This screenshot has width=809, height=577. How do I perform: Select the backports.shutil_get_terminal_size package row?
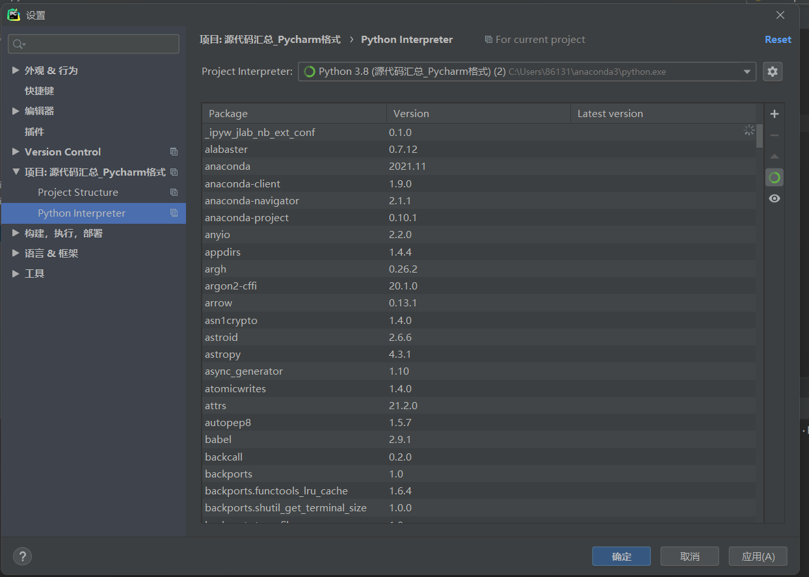pyautogui.click(x=479, y=508)
